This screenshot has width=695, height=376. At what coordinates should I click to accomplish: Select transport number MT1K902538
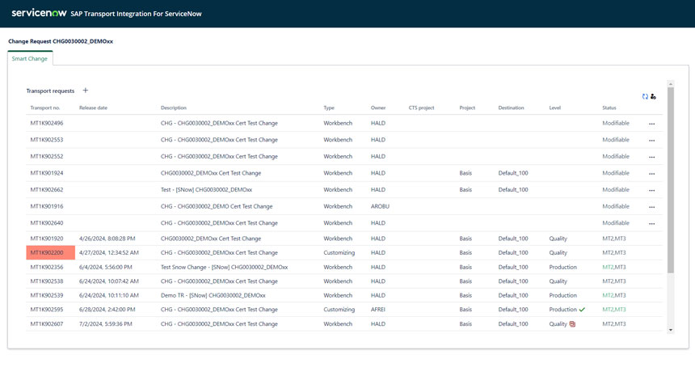47,281
